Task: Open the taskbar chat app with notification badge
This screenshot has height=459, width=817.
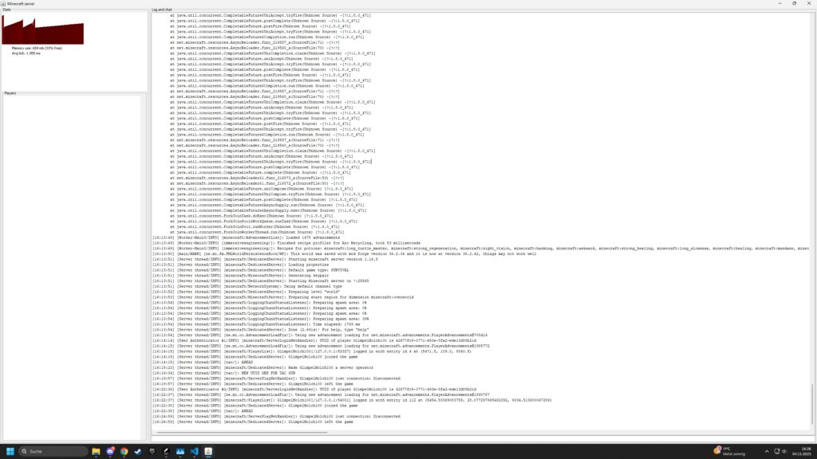Action: point(110,451)
